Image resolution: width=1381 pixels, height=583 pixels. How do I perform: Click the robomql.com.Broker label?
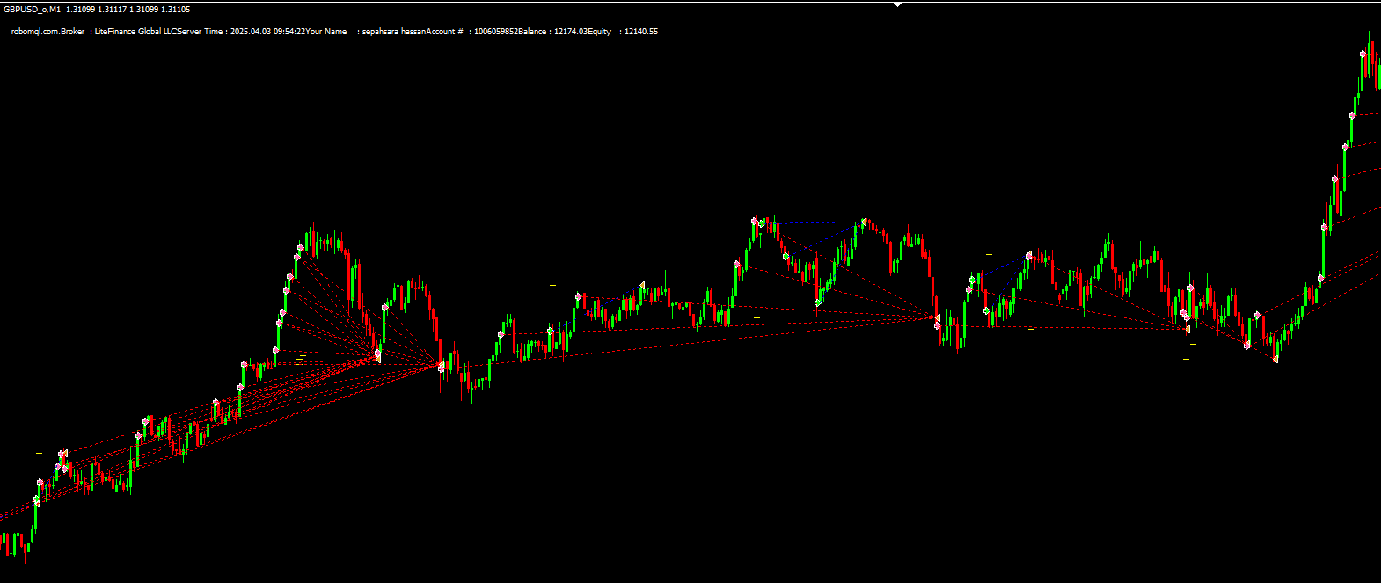coord(47,32)
